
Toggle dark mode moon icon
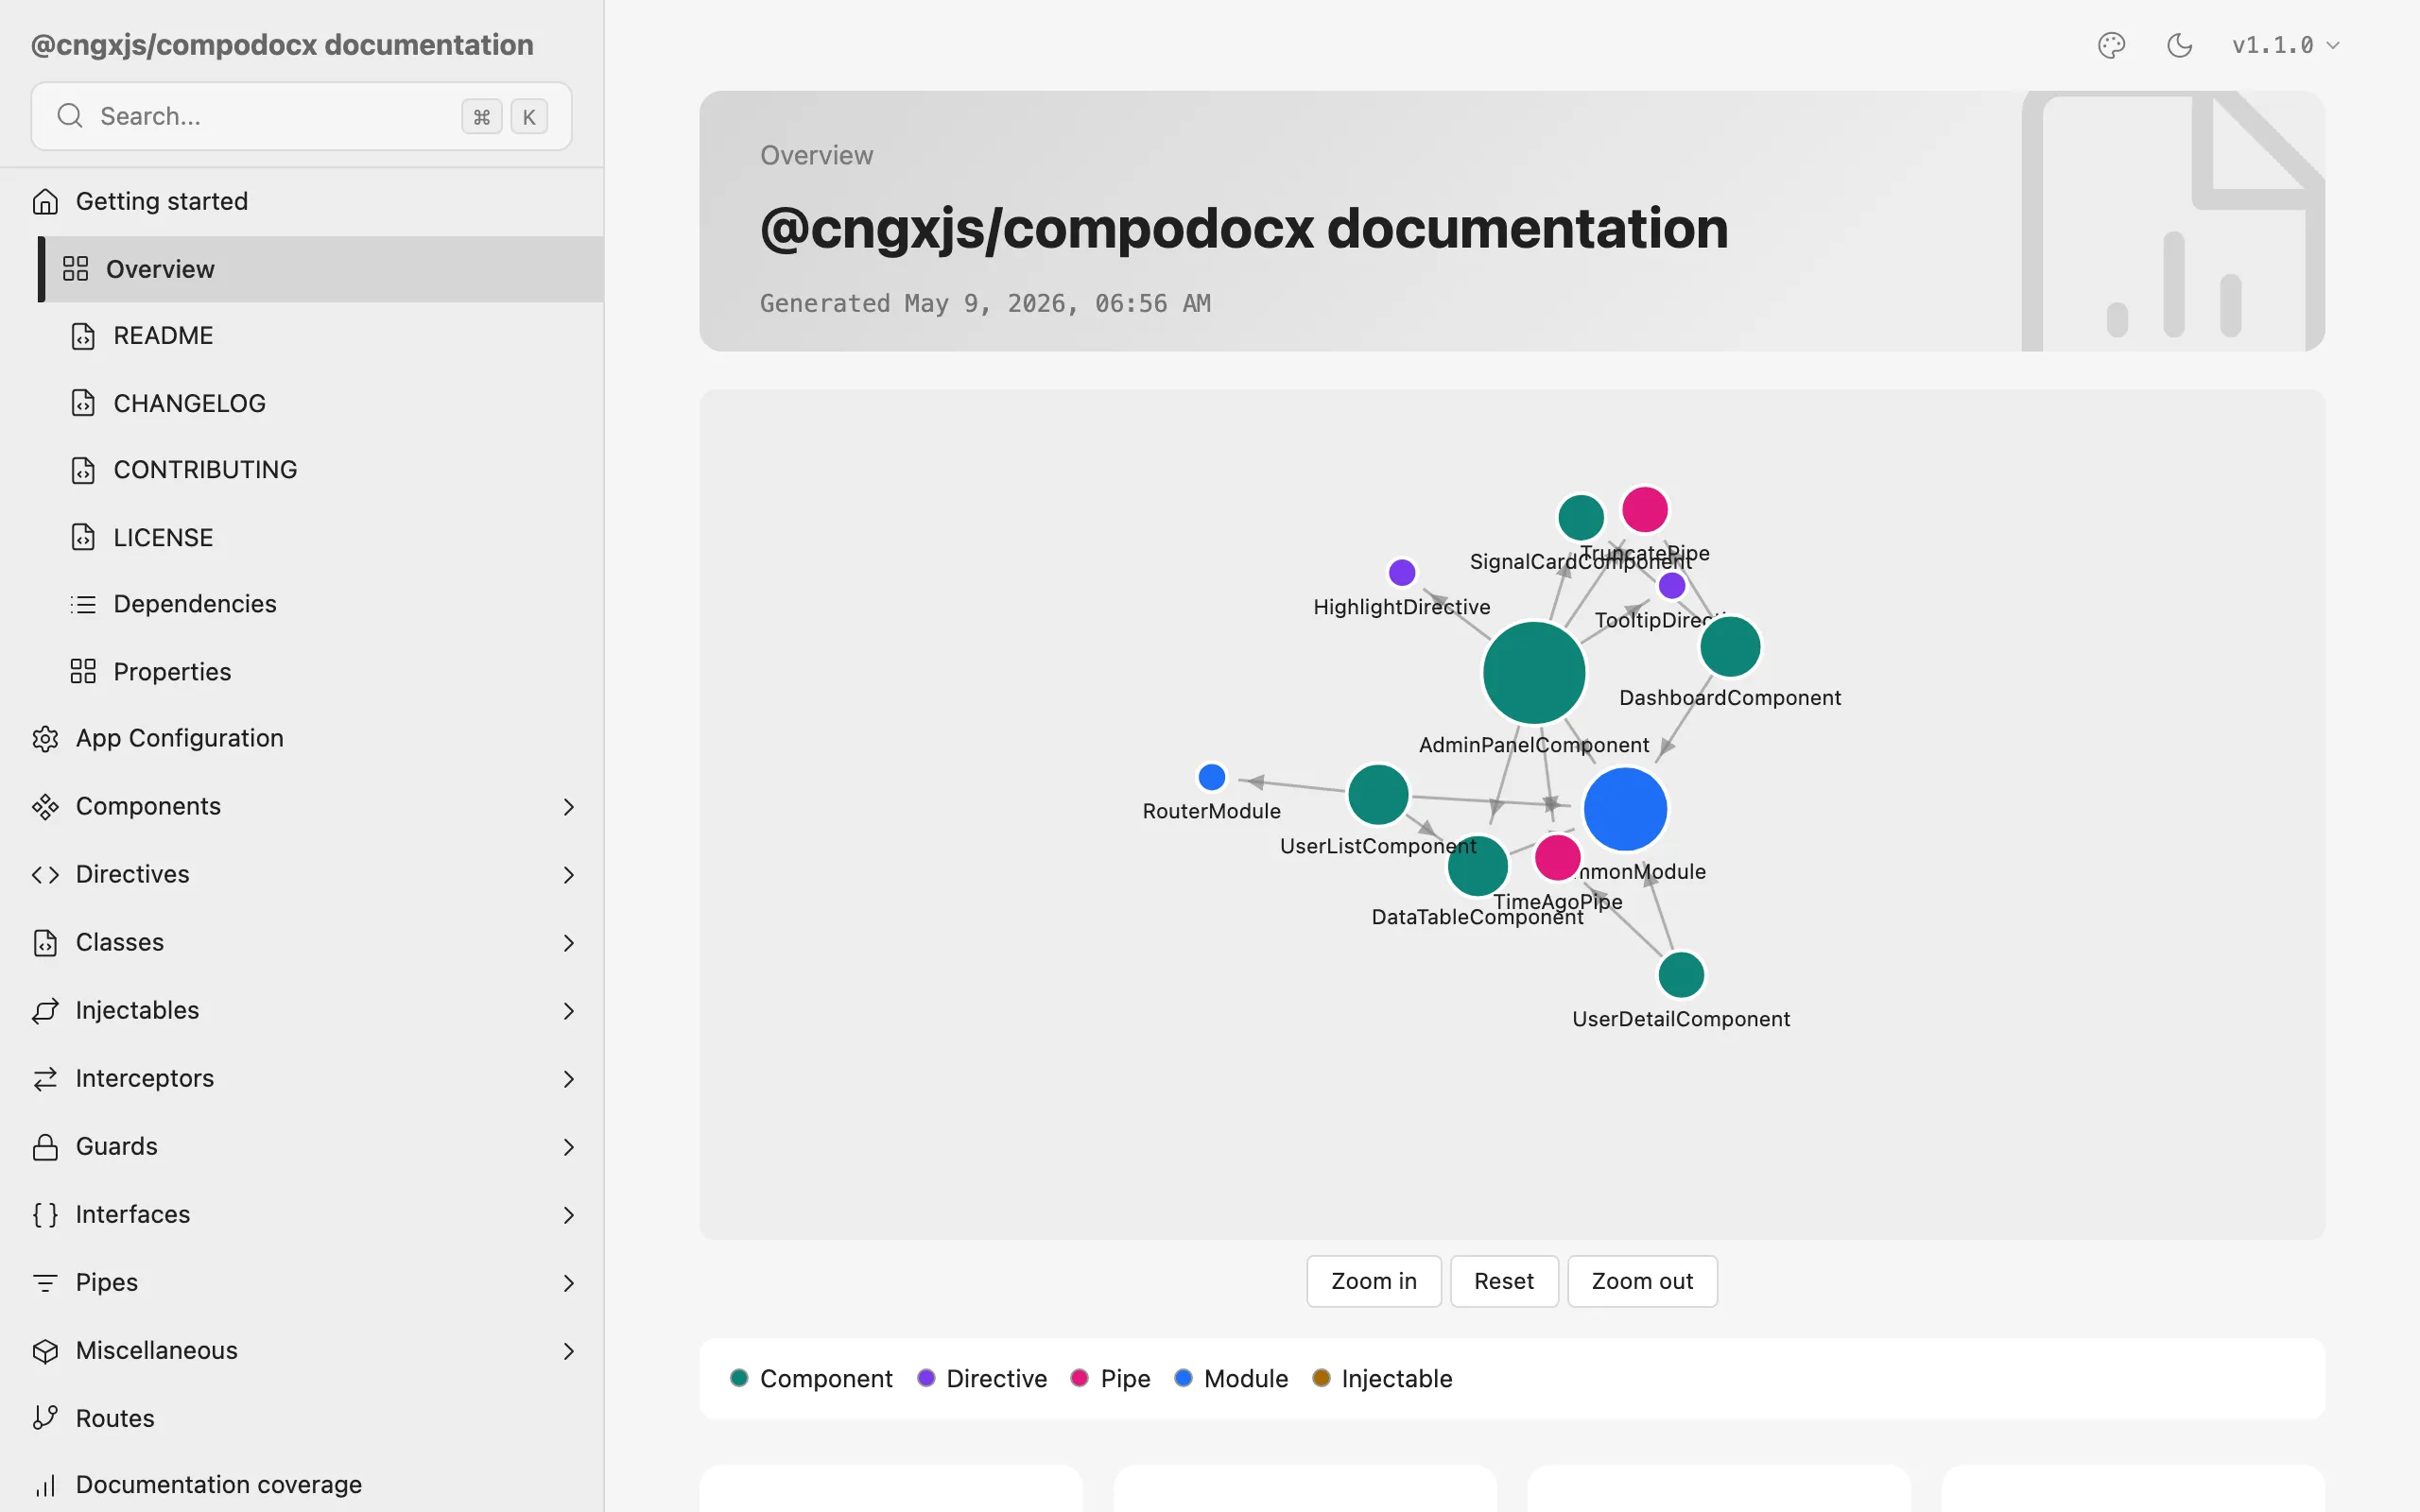click(2179, 45)
